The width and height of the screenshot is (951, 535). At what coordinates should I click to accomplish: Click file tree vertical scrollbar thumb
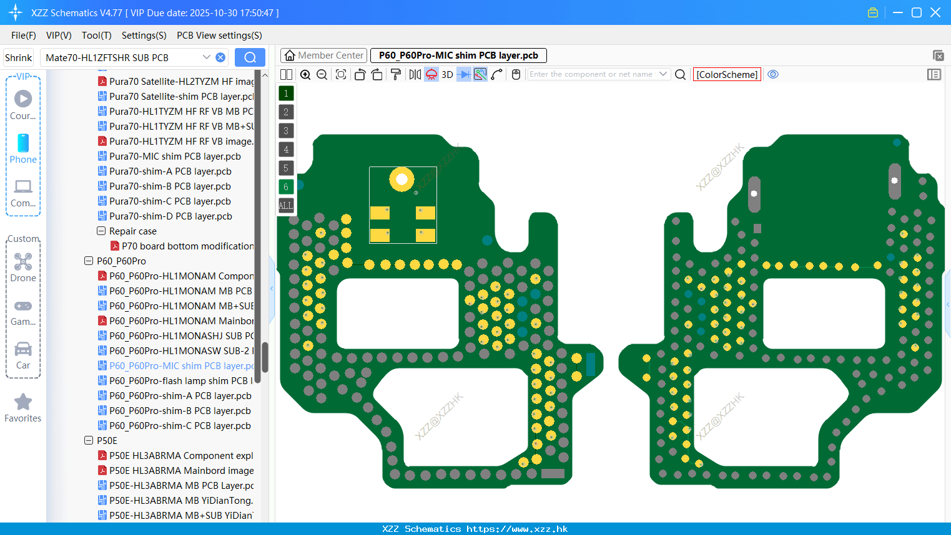(265, 357)
